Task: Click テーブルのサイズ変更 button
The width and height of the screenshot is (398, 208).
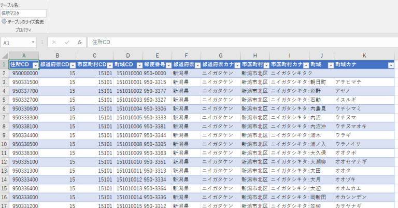Action: [x=23, y=22]
